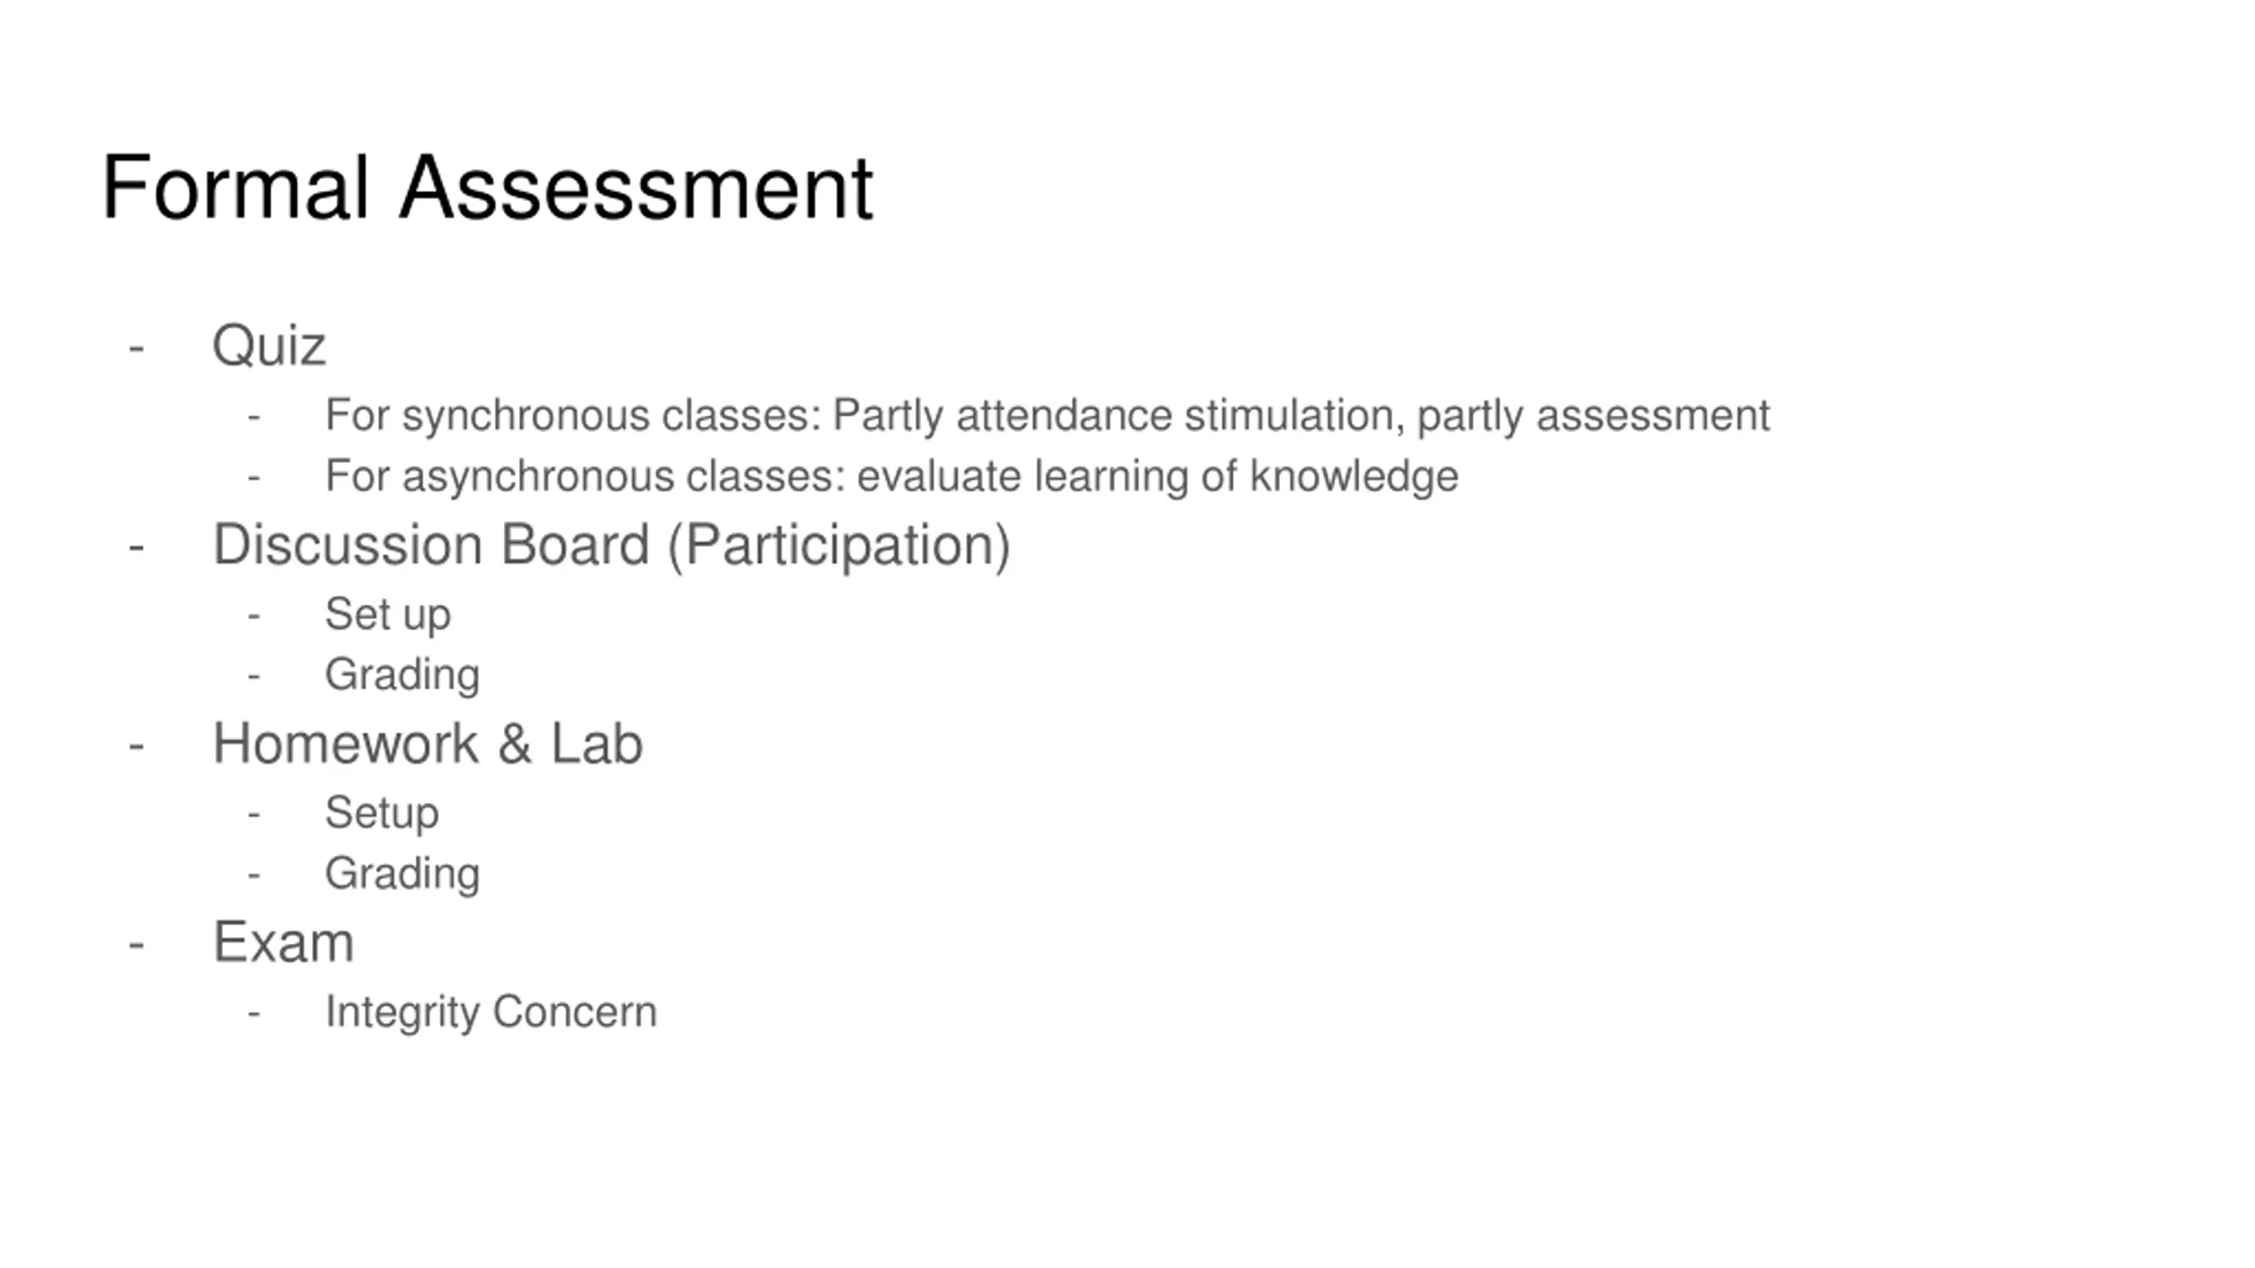Click 'partly assessment' at line end
This screenshot has width=2255, height=1268.
1593,416
